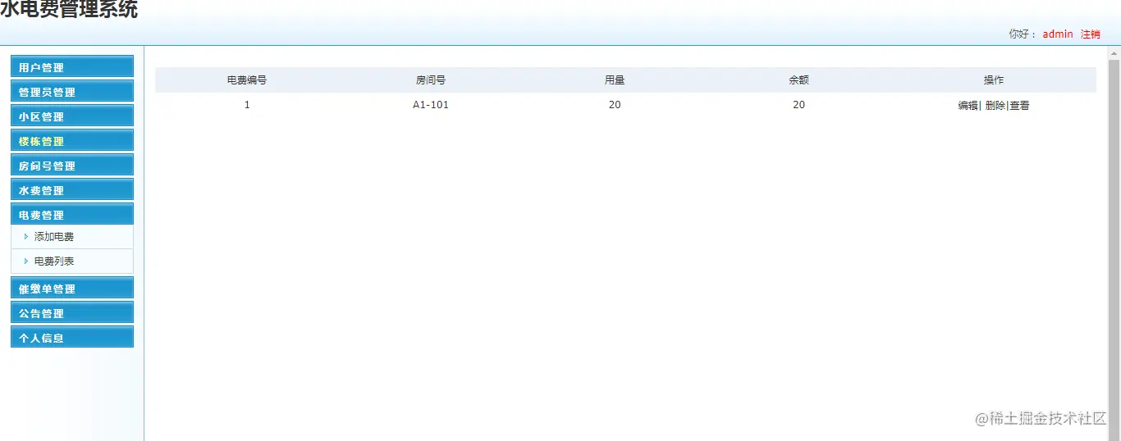Click the 水电费管理系统 title
Screen dimensions: 1121x441
coord(69,10)
